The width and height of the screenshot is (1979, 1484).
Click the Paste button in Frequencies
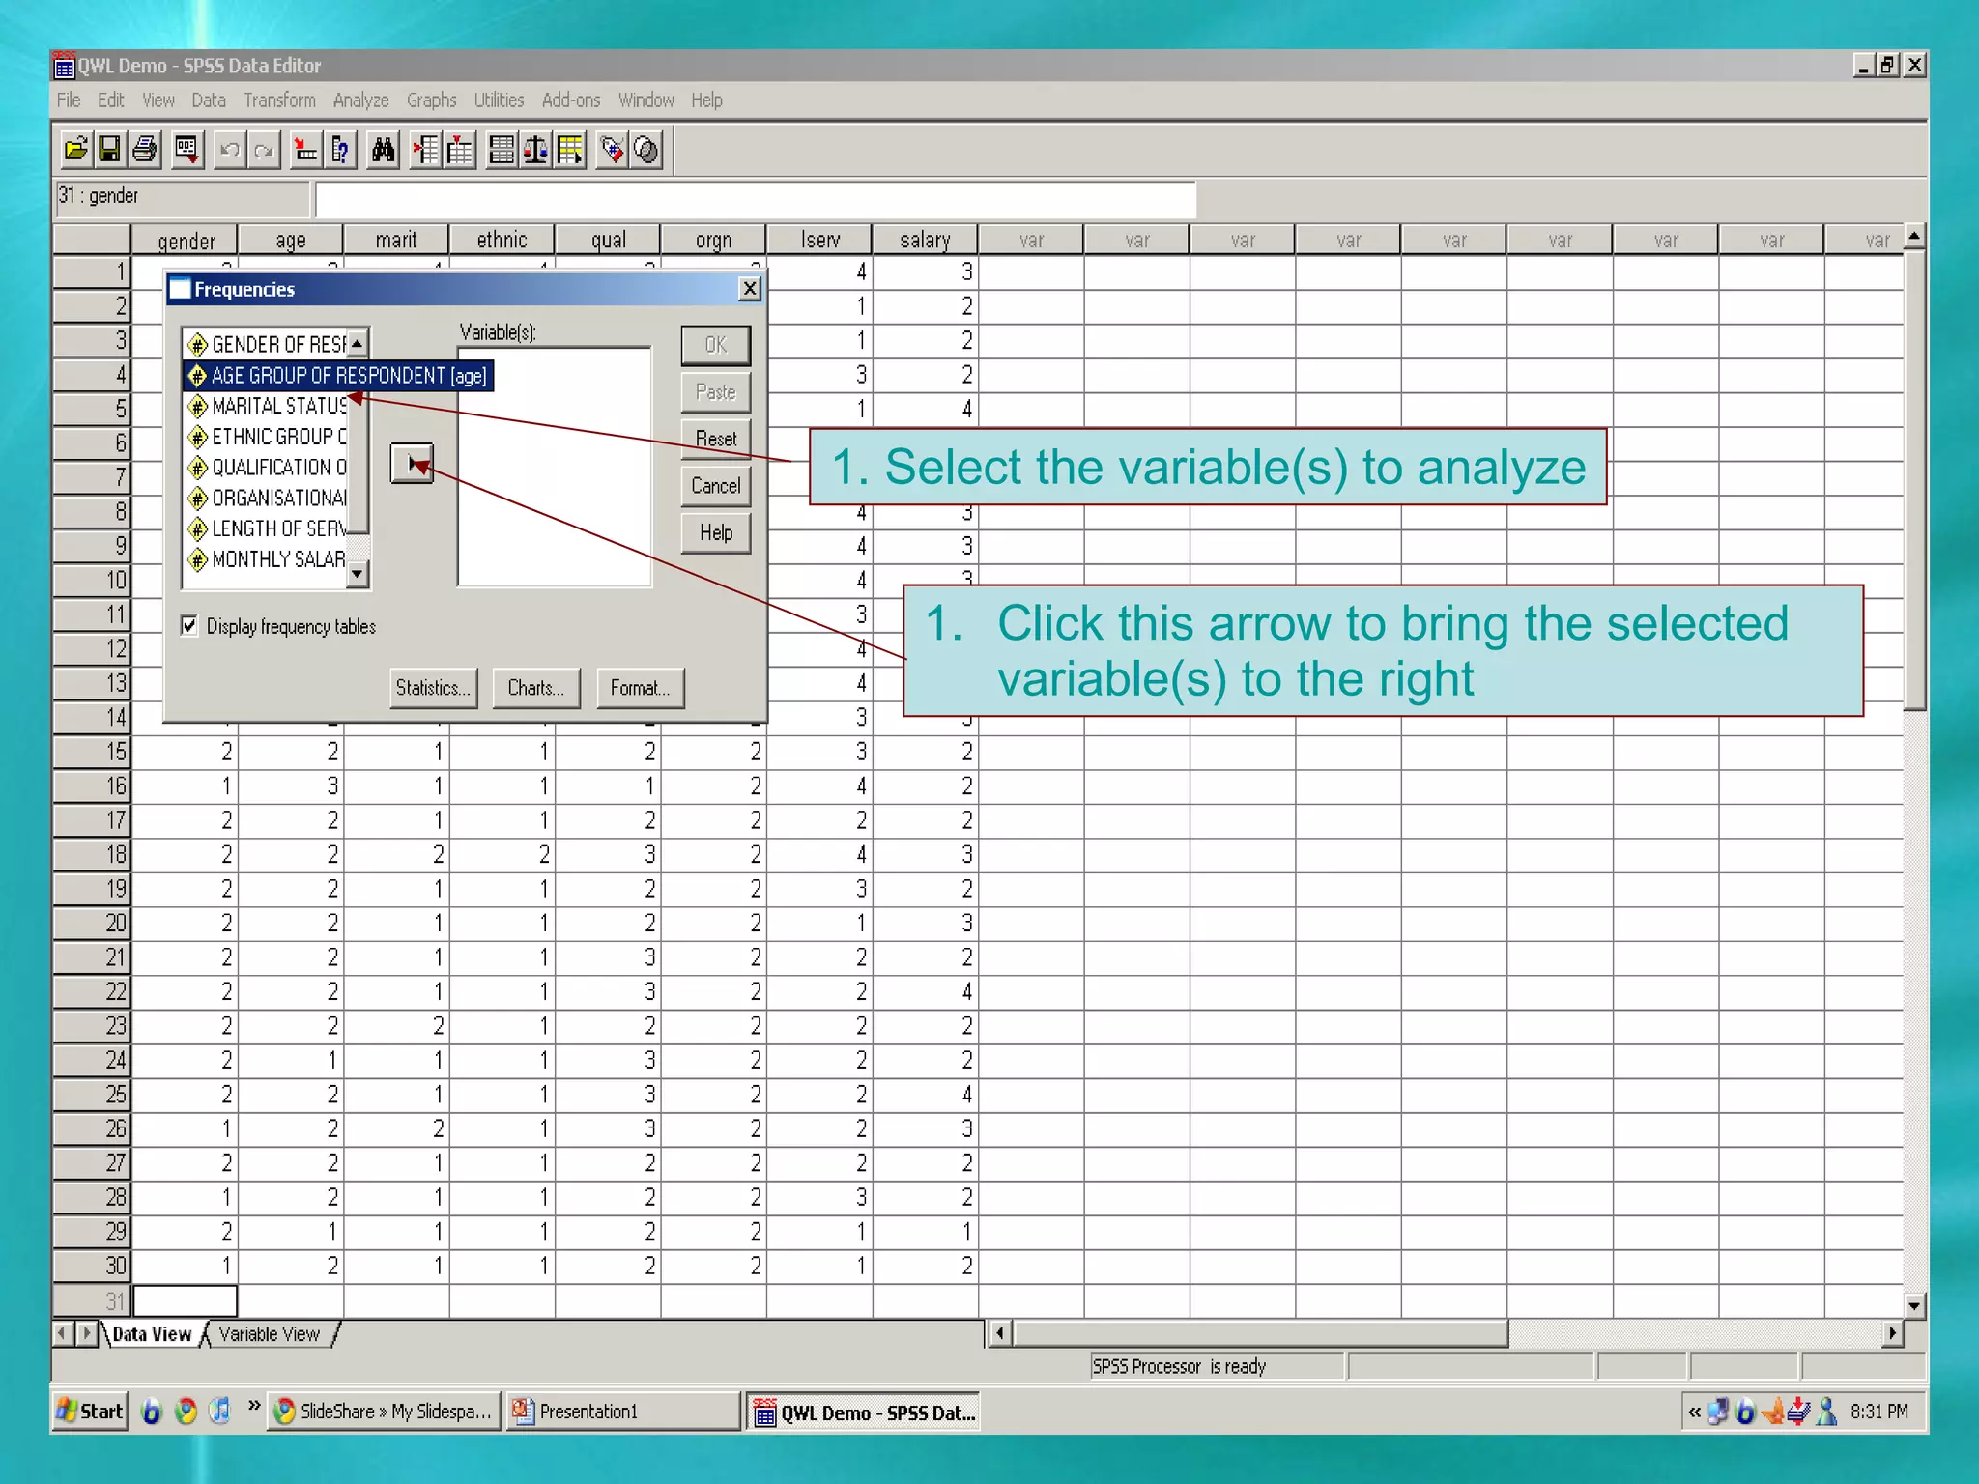pyautogui.click(x=716, y=392)
